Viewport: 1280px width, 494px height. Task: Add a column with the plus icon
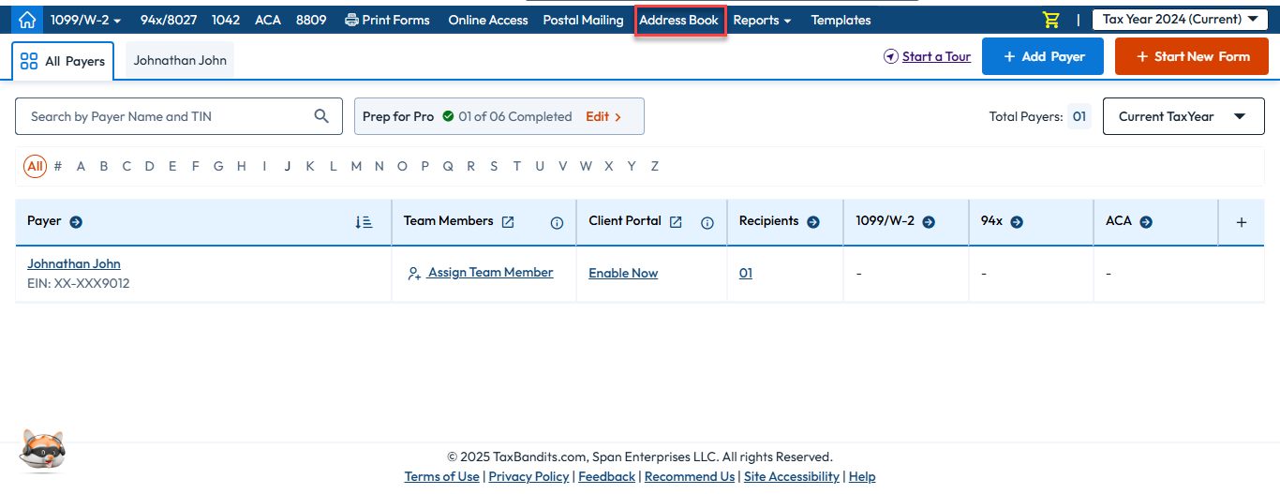tap(1242, 222)
